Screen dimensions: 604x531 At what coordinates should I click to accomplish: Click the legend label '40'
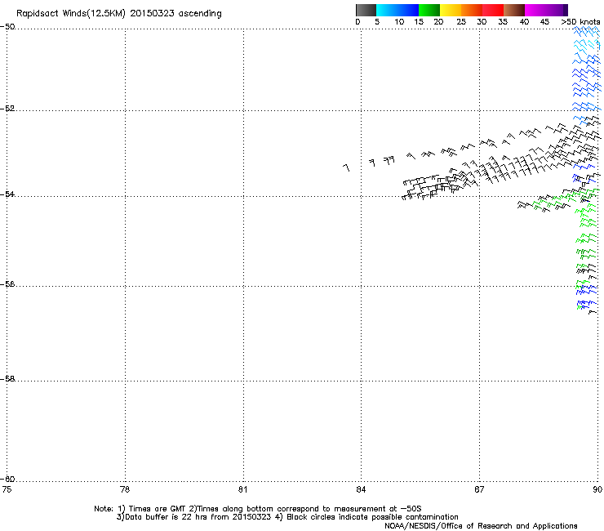point(524,22)
